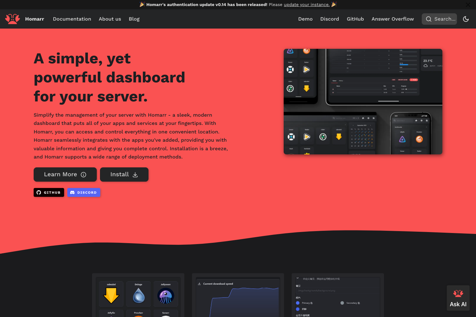
Task: Follow the 'update your instance' link
Action: point(307,4)
